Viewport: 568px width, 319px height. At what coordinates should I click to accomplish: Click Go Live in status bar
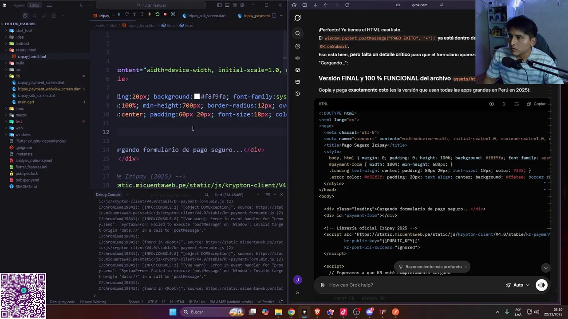197,302
